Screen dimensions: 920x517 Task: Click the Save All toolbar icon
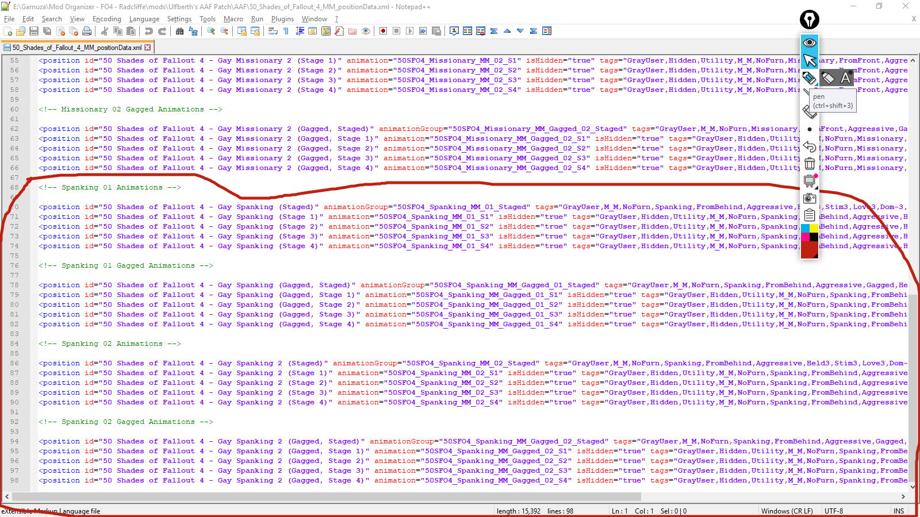click(x=47, y=31)
